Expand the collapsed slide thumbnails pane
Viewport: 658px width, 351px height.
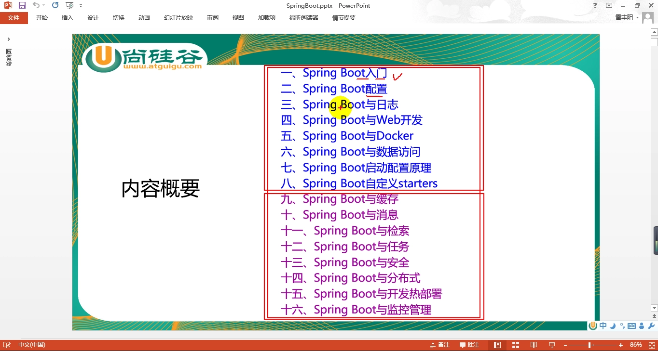click(8, 39)
